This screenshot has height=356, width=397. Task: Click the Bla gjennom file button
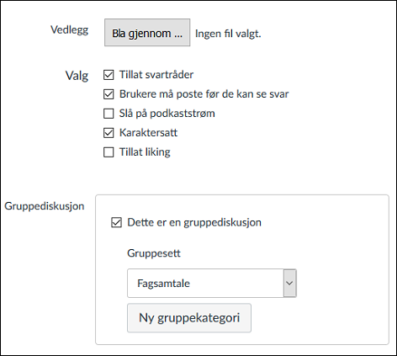[x=147, y=33]
